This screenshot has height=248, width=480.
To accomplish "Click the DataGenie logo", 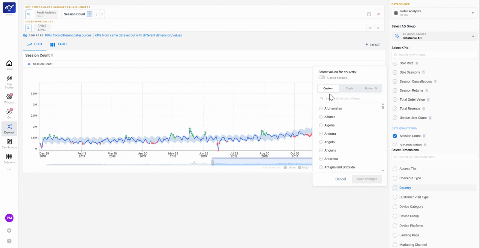I will point(9,8).
